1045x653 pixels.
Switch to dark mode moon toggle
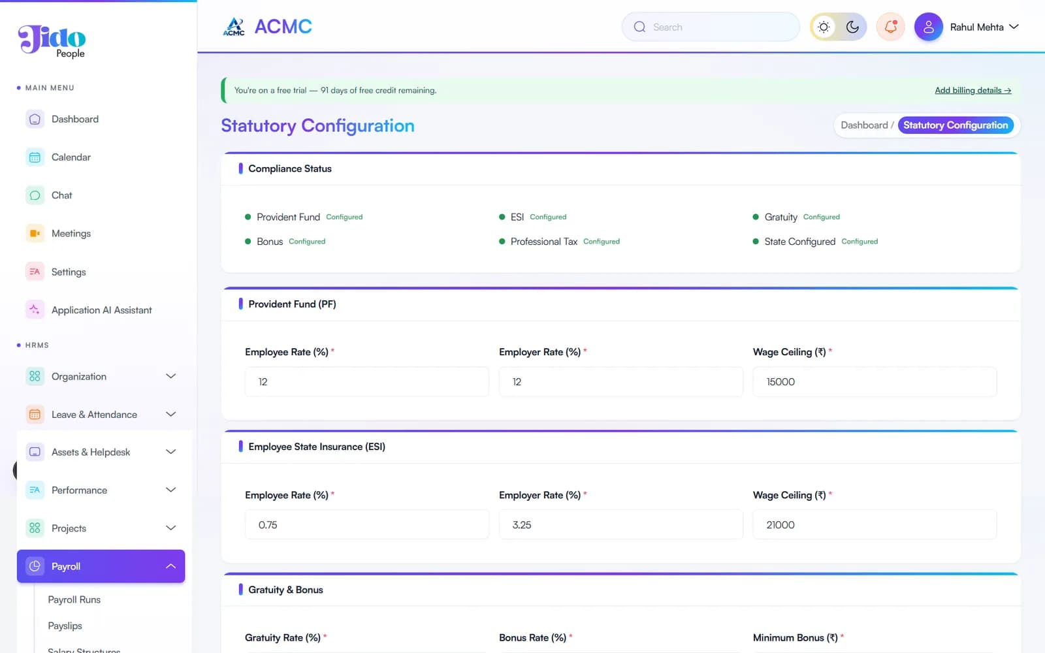[852, 27]
